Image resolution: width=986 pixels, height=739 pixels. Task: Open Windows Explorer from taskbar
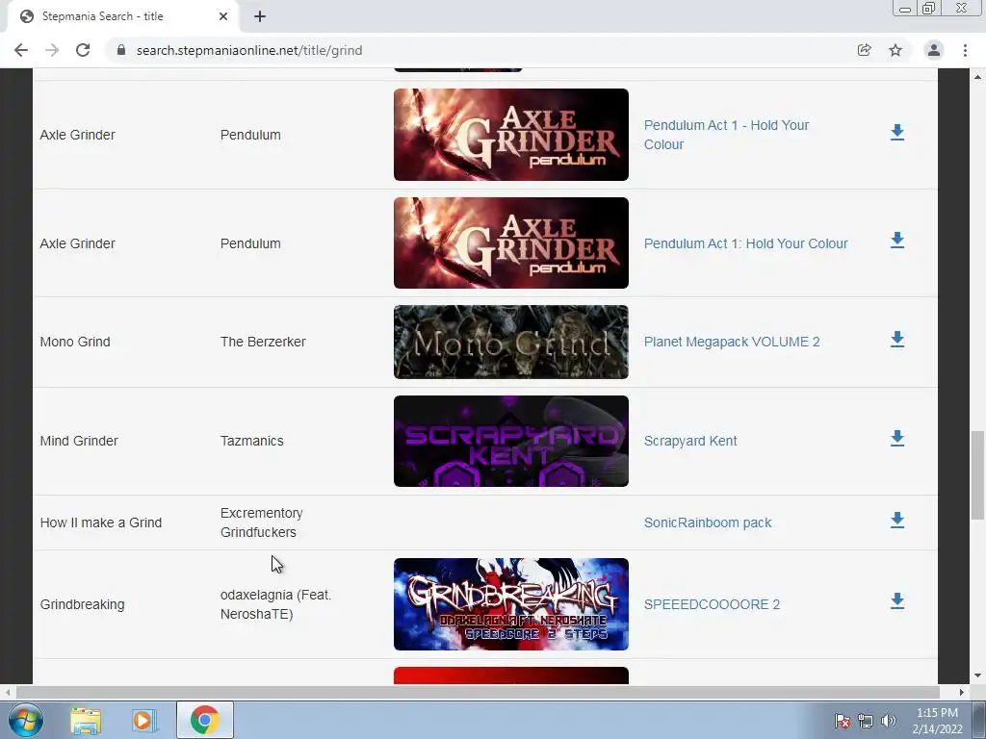pos(86,720)
